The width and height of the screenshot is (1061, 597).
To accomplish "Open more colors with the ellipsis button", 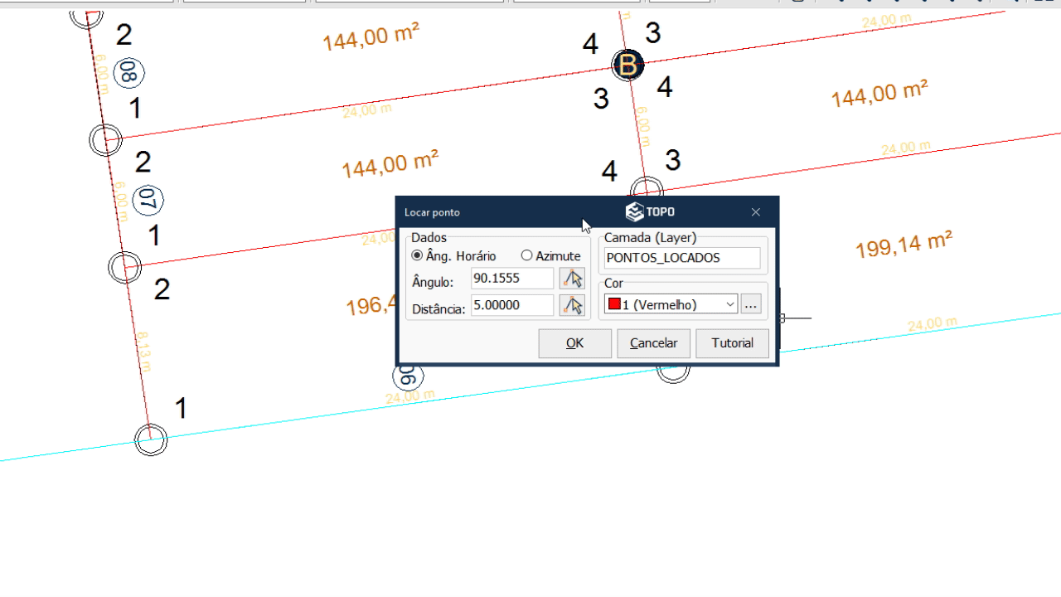I will pos(750,304).
